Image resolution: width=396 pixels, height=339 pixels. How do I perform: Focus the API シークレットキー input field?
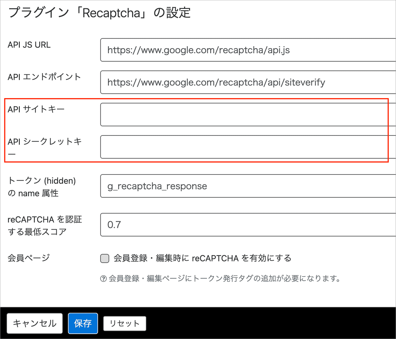pyautogui.click(x=248, y=147)
